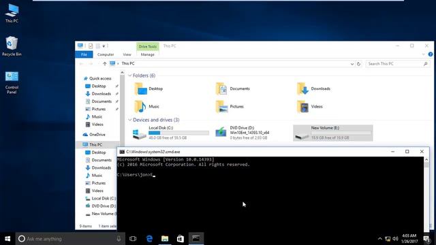Click the network tray icon
Image resolution: width=436 pixels, height=245 pixels.
(x=388, y=239)
